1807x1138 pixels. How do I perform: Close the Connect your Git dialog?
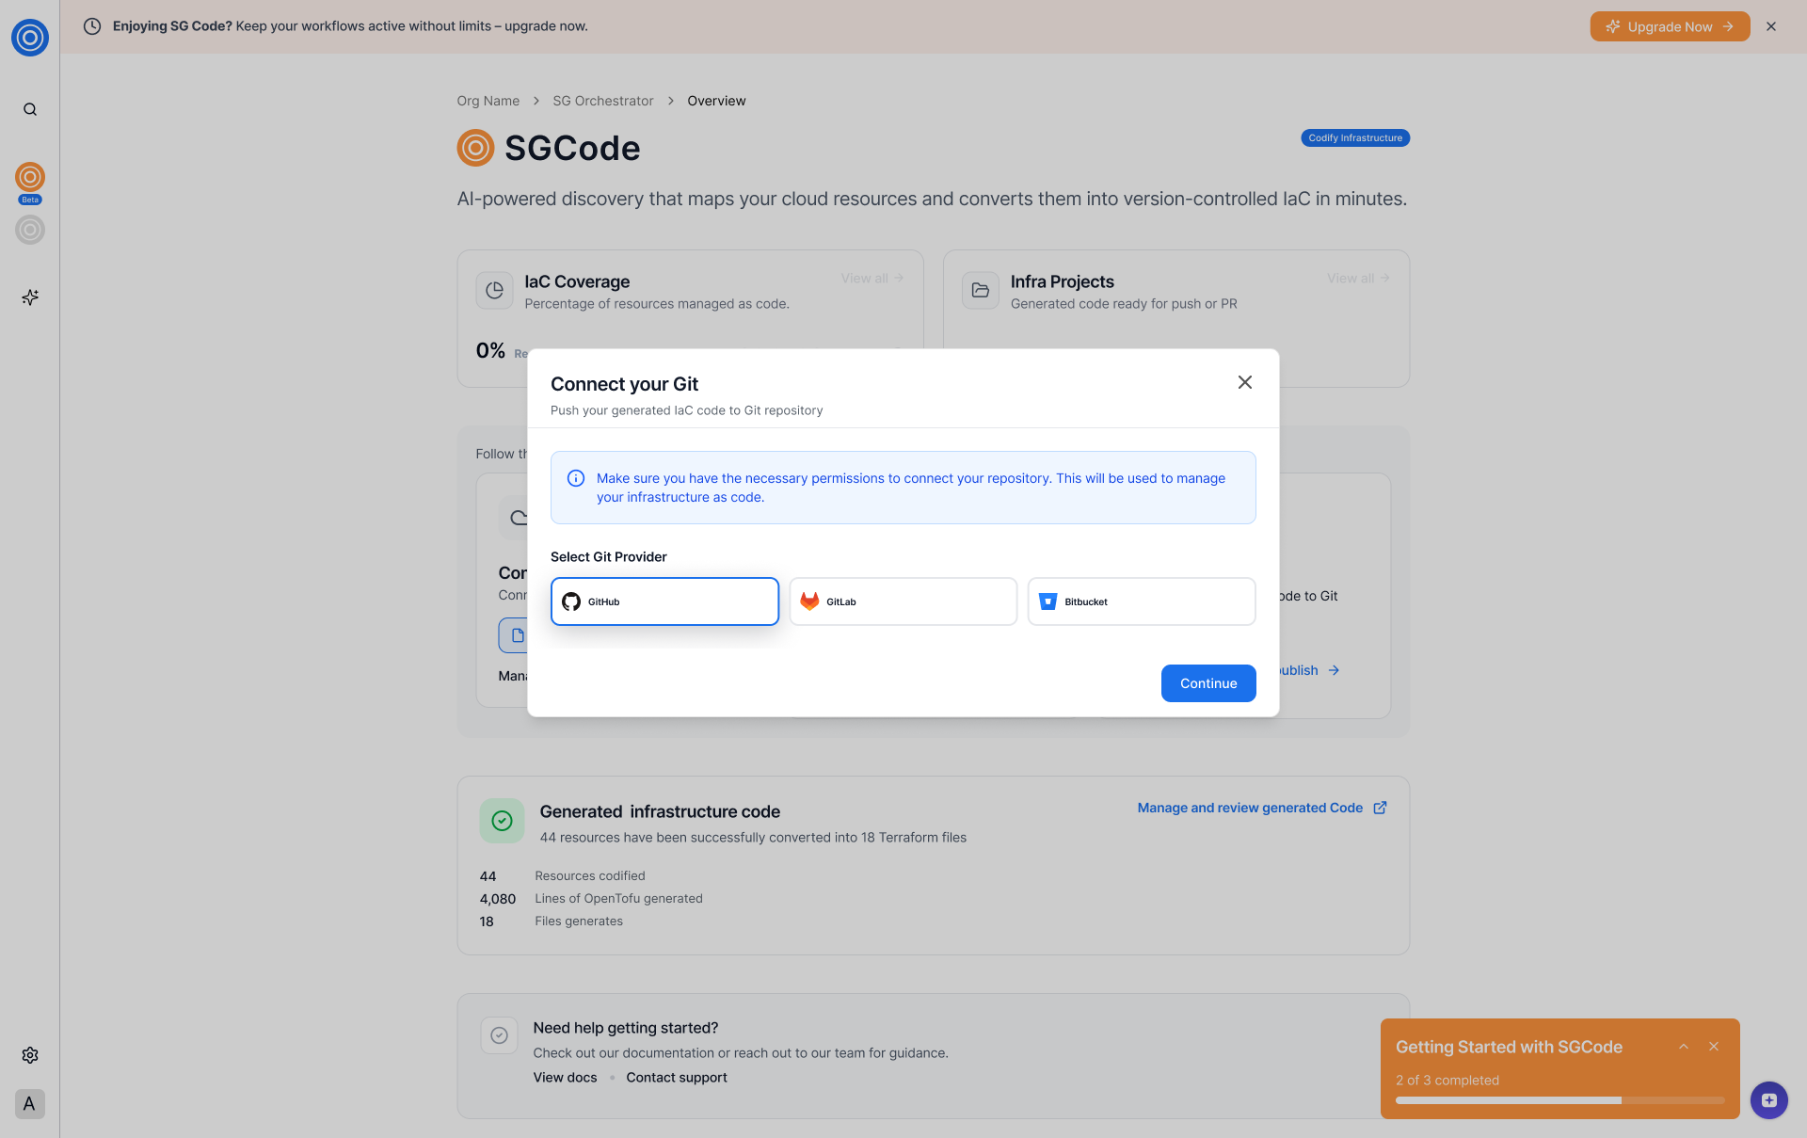(x=1244, y=382)
